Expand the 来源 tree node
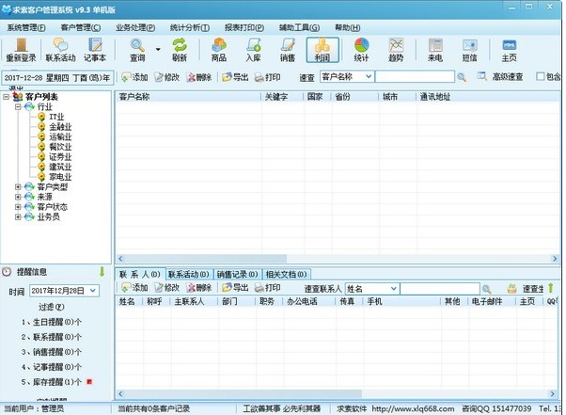This screenshot has height=415, width=566. point(18,197)
